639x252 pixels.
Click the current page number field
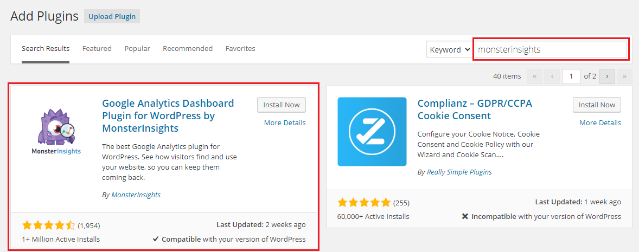(571, 76)
